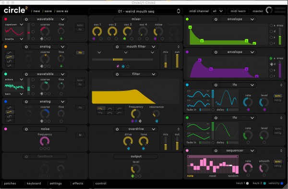The height and width of the screenshot is (189, 288).
Task: Toggle power on noise oscillator
Action: [x=26, y=129]
